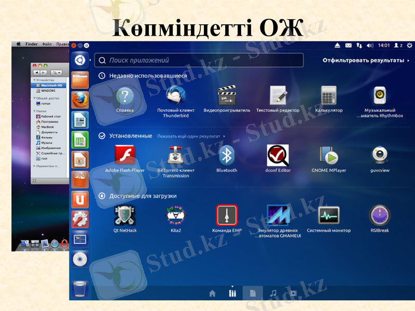Click Показать ещё один результат link
Viewport: 415px width, 311px height.
pyautogui.click(x=190, y=136)
